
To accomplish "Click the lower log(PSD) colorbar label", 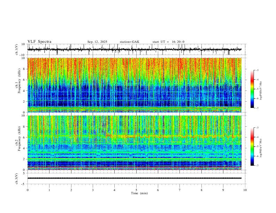I will tap(261, 148).
